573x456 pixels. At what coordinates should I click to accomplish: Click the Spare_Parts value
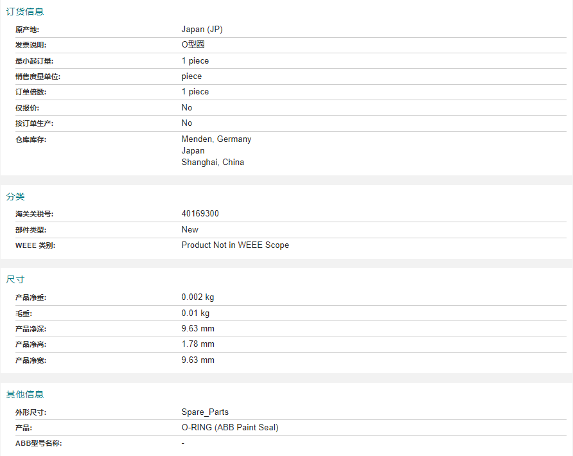point(205,412)
